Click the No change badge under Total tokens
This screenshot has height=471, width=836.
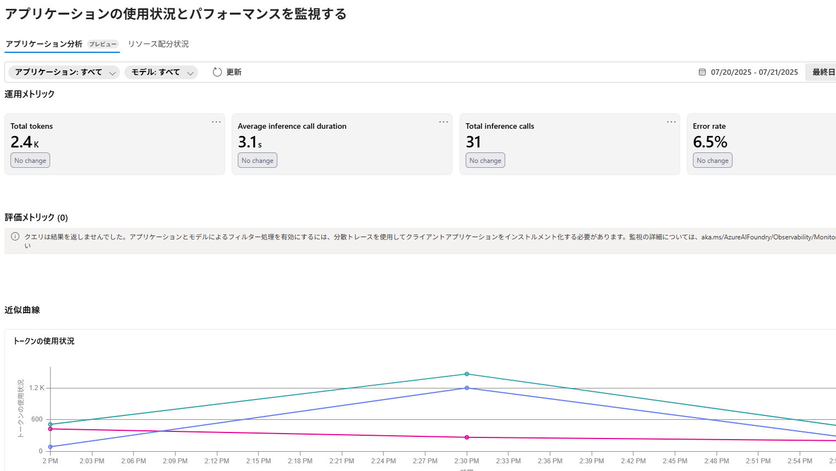(30, 160)
